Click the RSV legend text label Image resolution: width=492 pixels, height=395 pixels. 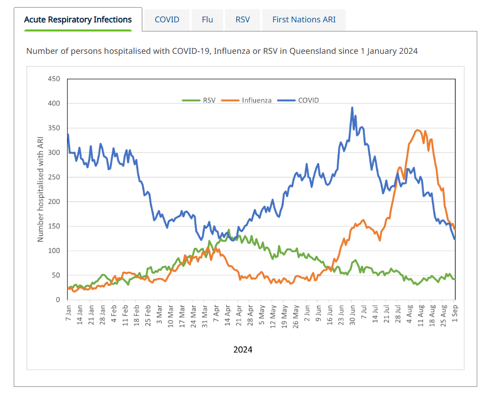[x=209, y=100]
